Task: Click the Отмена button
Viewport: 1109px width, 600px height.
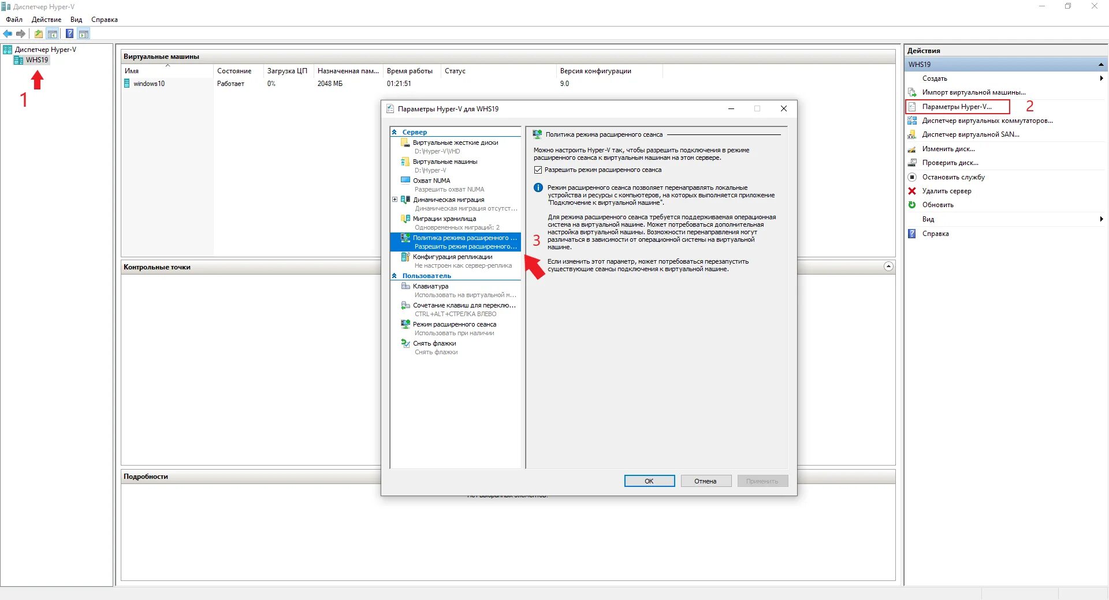Action: [706, 481]
